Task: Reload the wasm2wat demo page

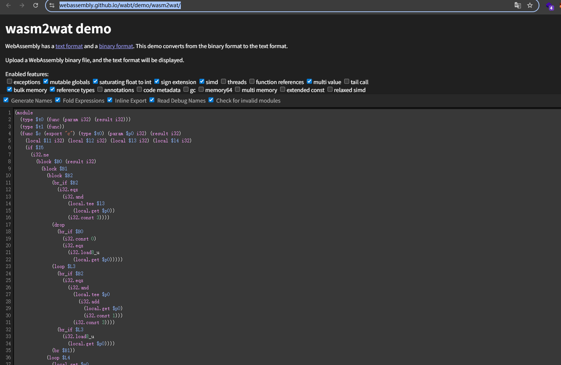Action: pos(36,5)
